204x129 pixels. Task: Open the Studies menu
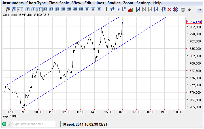click(114, 3)
